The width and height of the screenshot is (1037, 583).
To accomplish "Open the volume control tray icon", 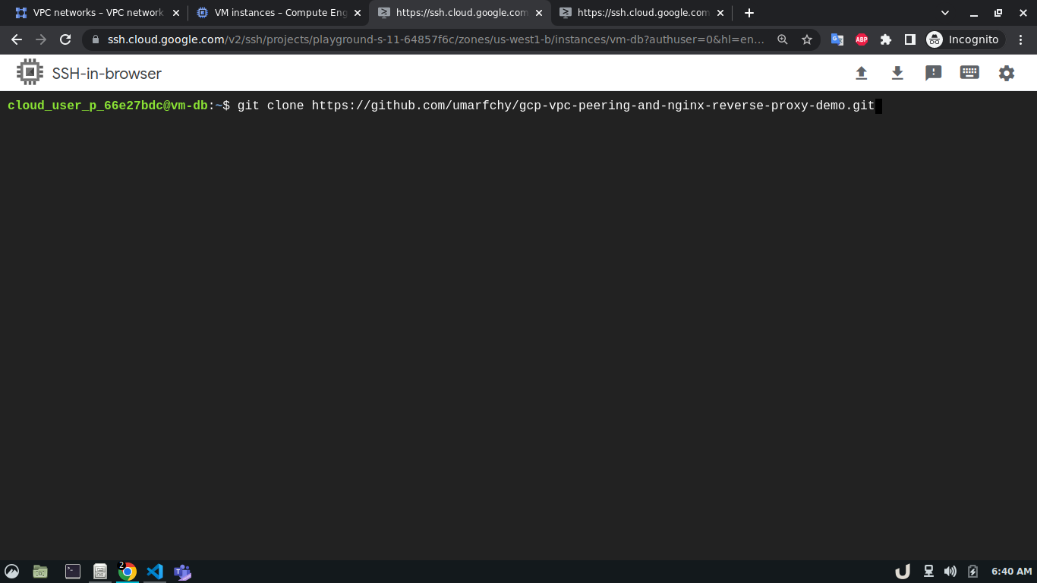I will point(950,572).
